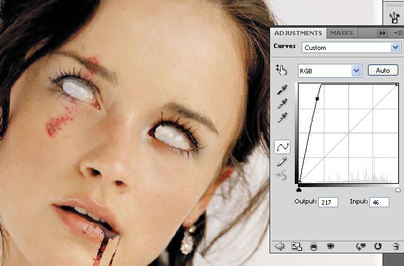Click the Output value field
404x266 pixels.
pos(328,202)
